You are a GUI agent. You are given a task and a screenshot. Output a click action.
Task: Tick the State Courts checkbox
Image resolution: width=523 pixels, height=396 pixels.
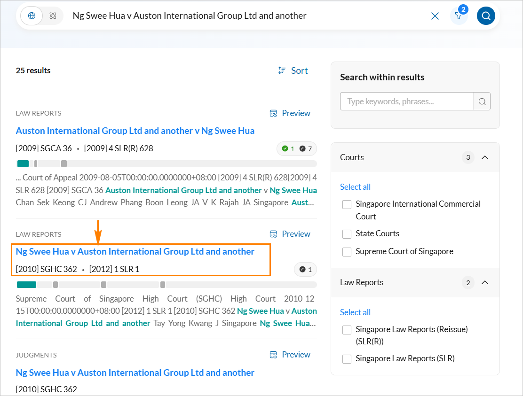[347, 234]
